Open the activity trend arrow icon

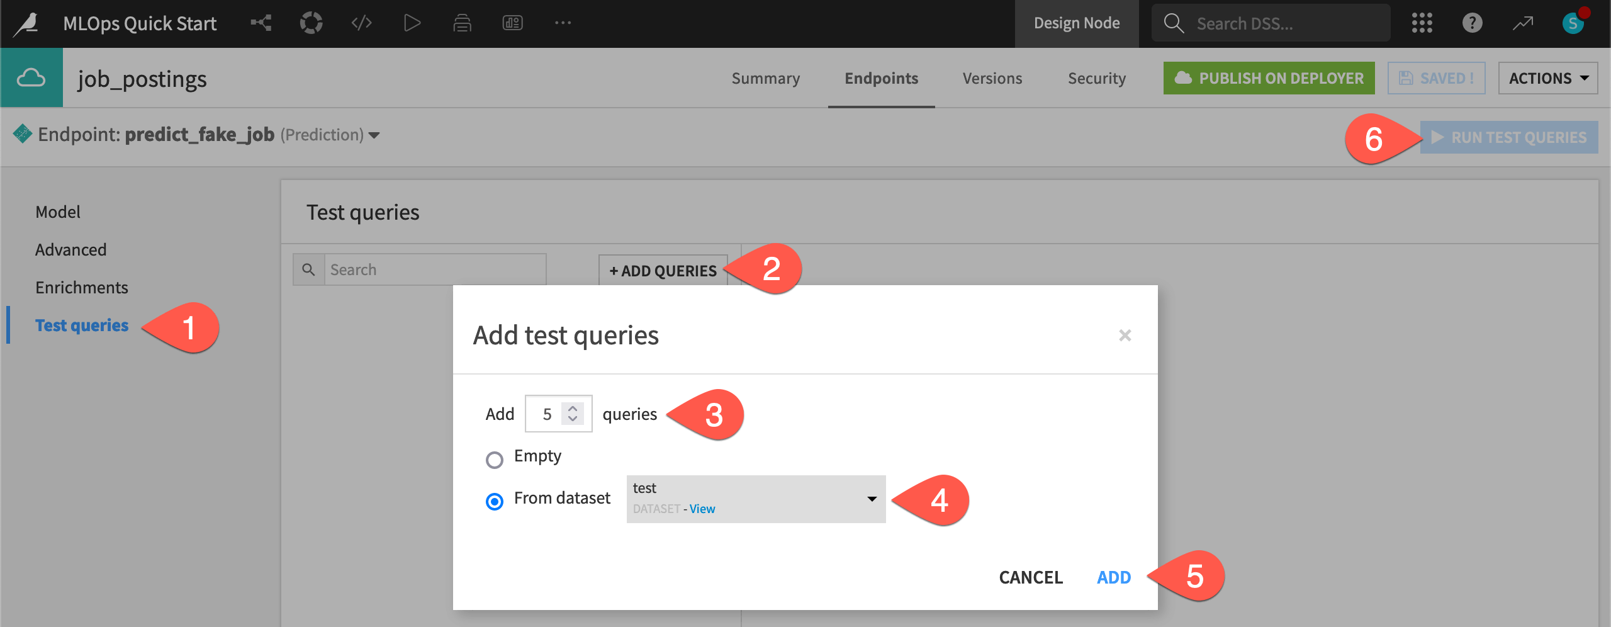pos(1523,23)
